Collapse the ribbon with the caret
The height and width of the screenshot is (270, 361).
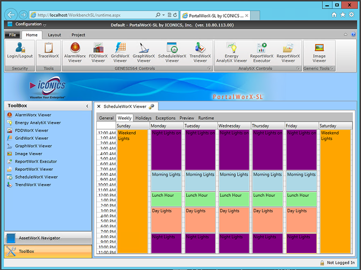pyautogui.click(x=345, y=35)
